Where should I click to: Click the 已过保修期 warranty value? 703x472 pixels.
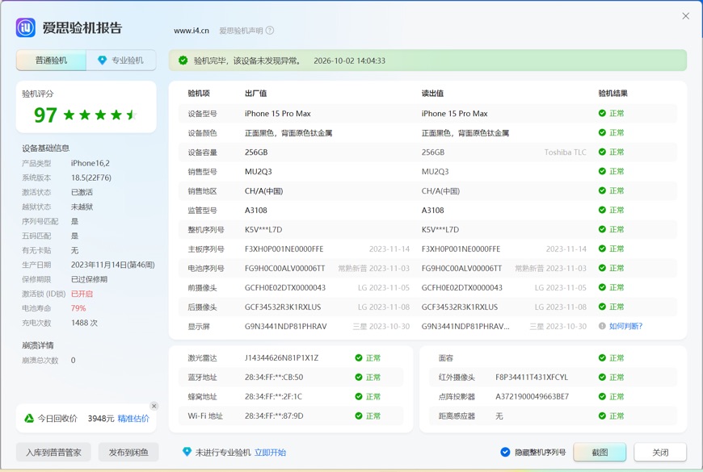coord(89,279)
